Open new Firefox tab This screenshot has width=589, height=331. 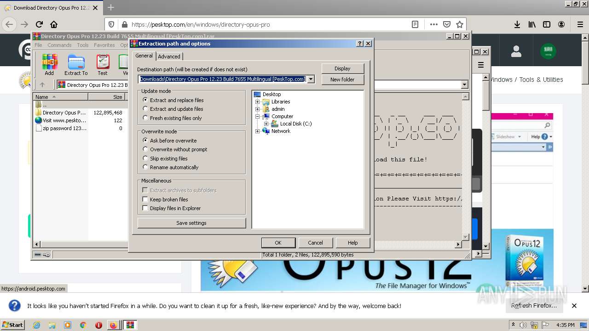tap(111, 7)
